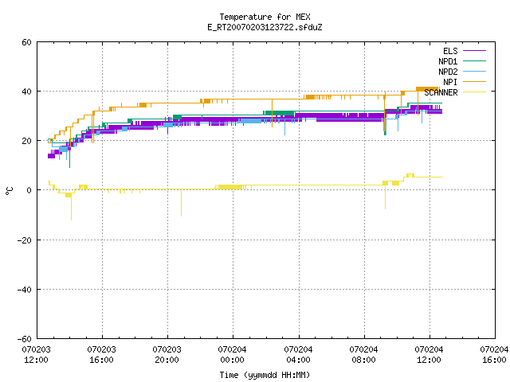This screenshot has height=382, width=510.
Task: Click the y-axis value -60
Action: pyautogui.click(x=25, y=339)
